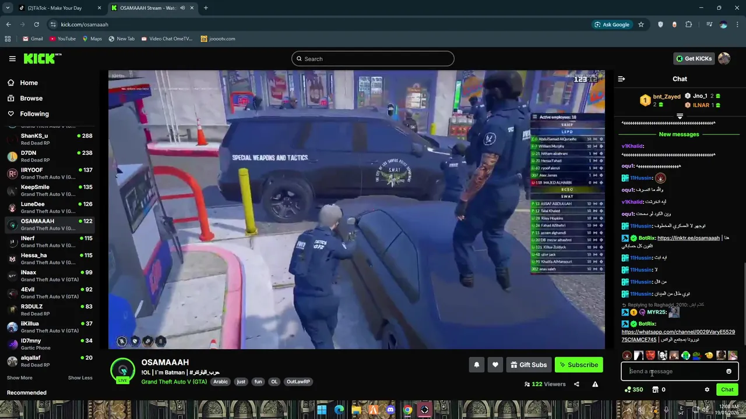Screen dimensions: 746x419
Task: Click the notification bell for OSAMAAAH
Action: [476, 365]
